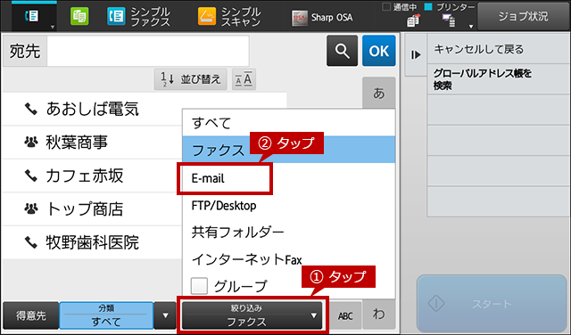Tap the magnifier search button
Viewport: 571px width, 335px height.
click(342, 51)
